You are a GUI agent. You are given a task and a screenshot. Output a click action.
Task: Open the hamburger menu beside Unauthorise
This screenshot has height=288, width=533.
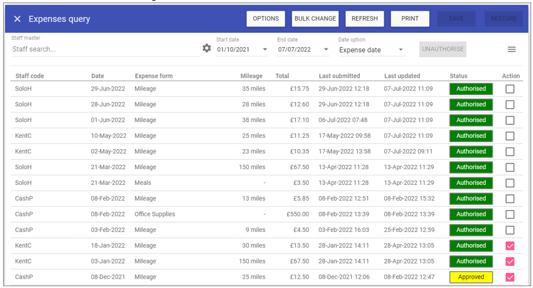(512, 50)
